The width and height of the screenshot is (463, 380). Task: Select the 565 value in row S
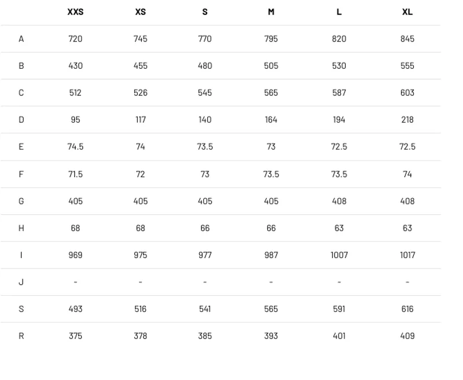pyautogui.click(x=271, y=309)
